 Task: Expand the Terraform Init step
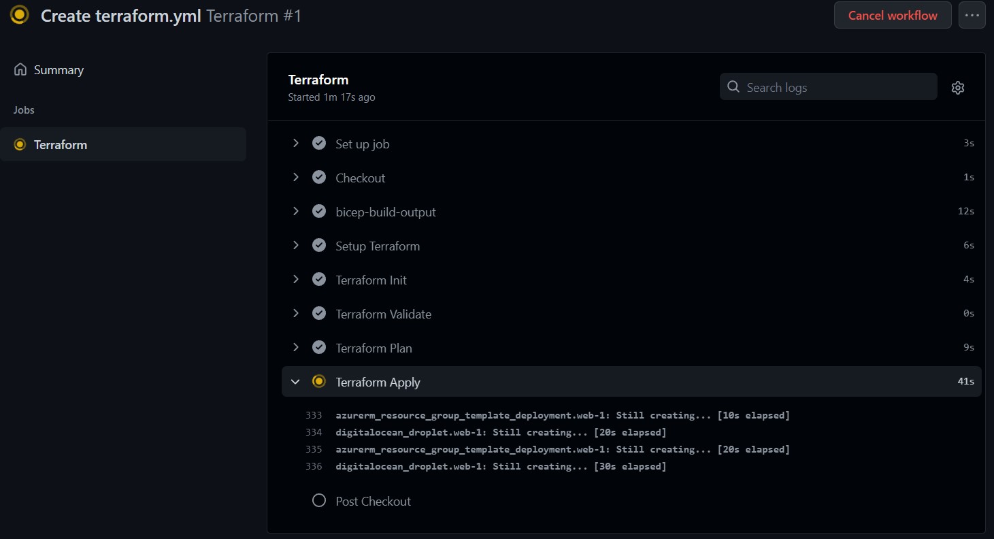(x=295, y=280)
